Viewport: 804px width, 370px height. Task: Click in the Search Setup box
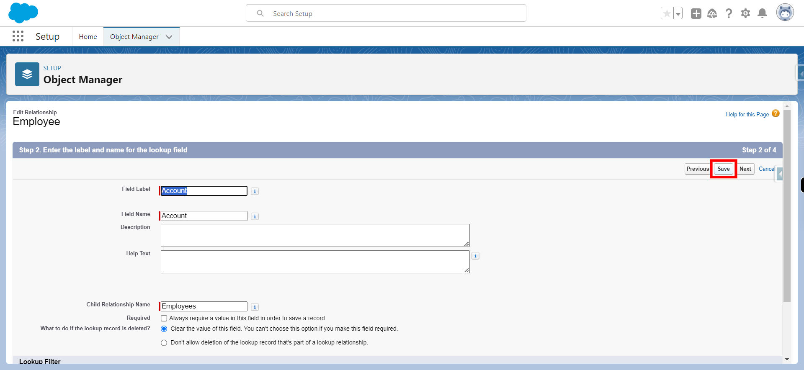tap(386, 13)
